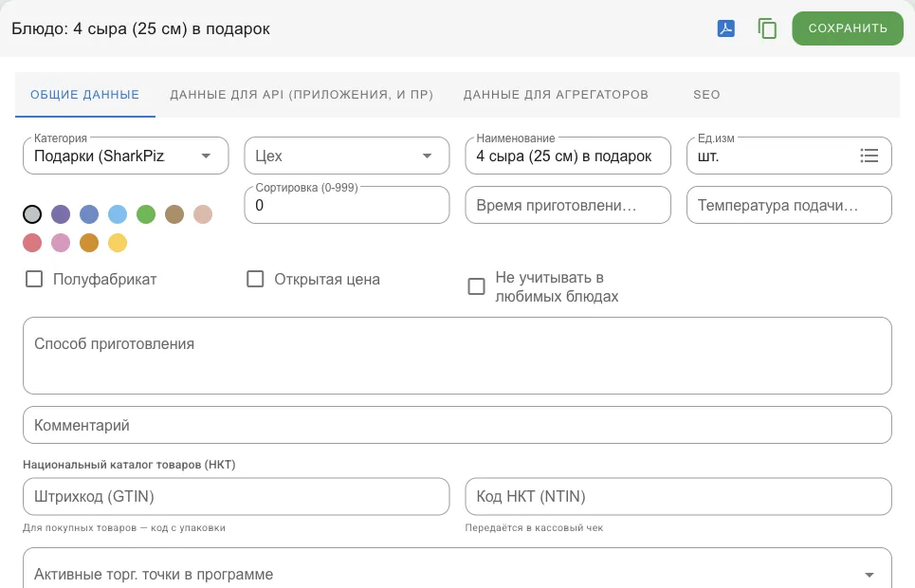Viewport: 915px width, 588px height.
Task: Click the Ед.изм field with шт.
Action: 789,156
